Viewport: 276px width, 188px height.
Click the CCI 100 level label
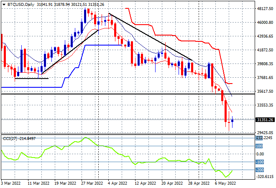(259, 146)
